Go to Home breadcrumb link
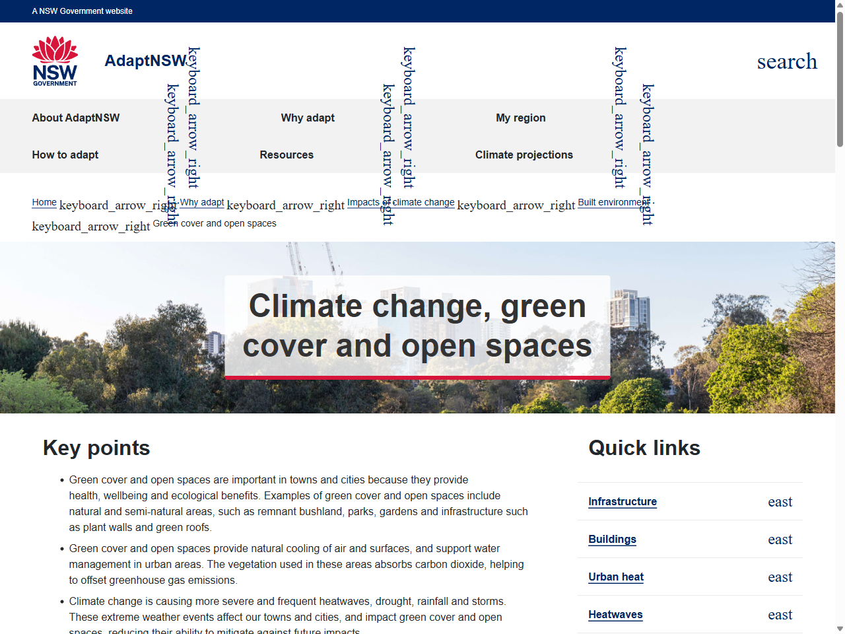Viewport: 845px width, 634px height. pos(44,202)
